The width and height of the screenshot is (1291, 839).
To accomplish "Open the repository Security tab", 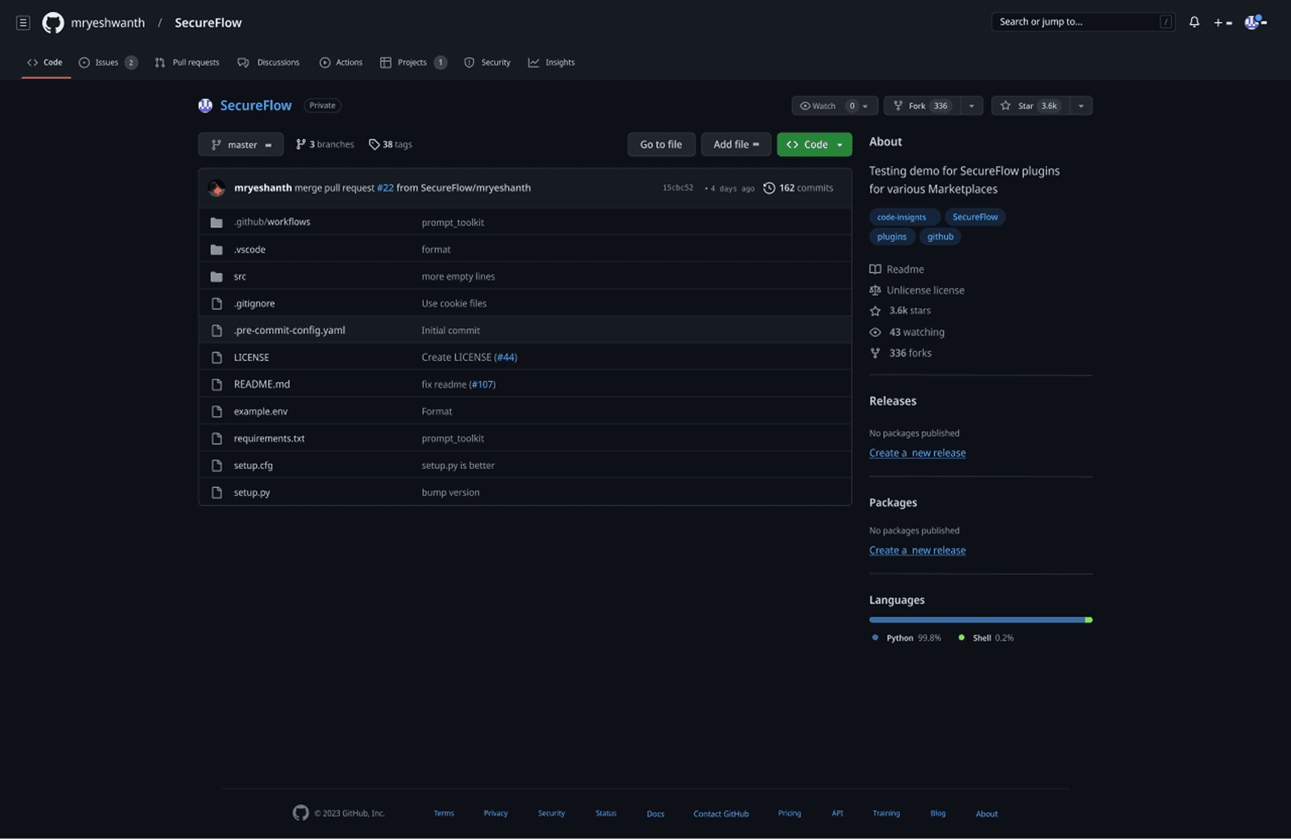I will pyautogui.click(x=487, y=62).
